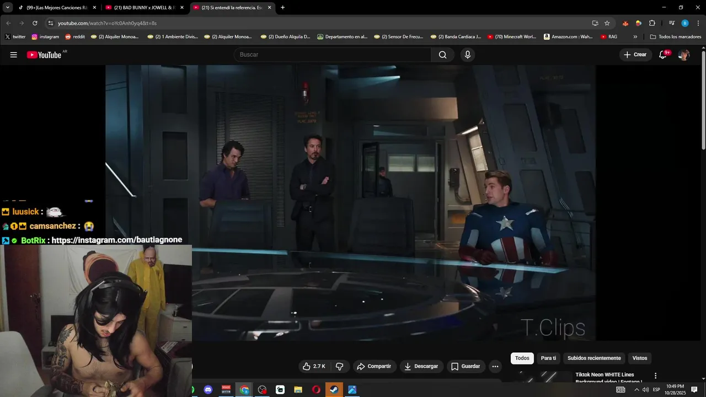This screenshot has width=706, height=397.
Task: Open the Minecraft Worl... bookmark
Action: 512,37
